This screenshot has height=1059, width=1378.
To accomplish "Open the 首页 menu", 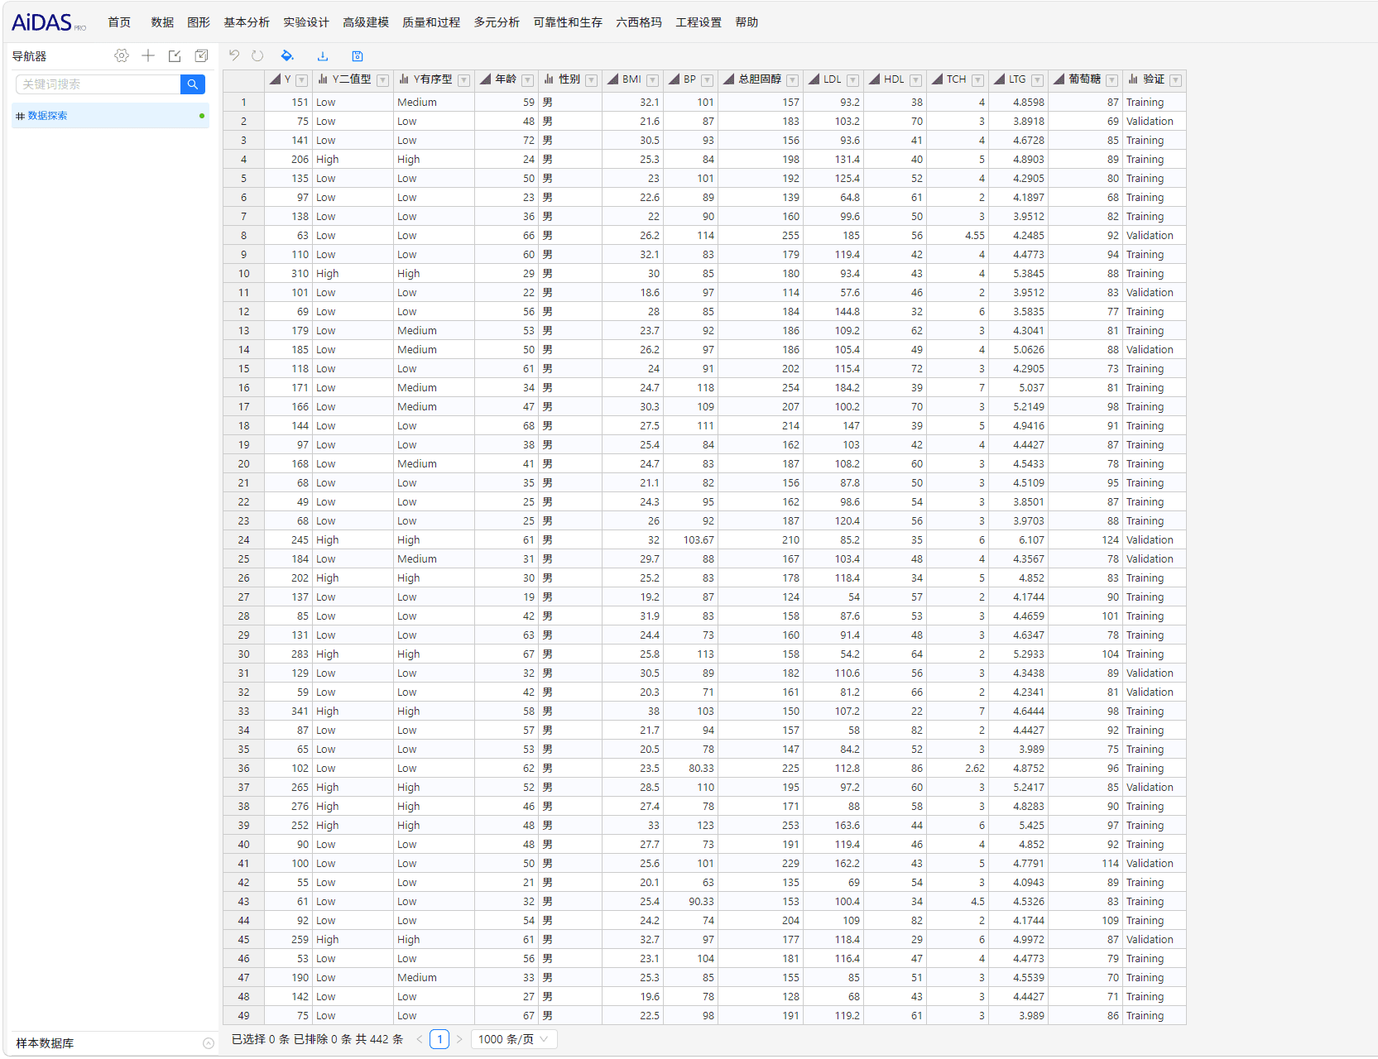I will click(x=119, y=22).
